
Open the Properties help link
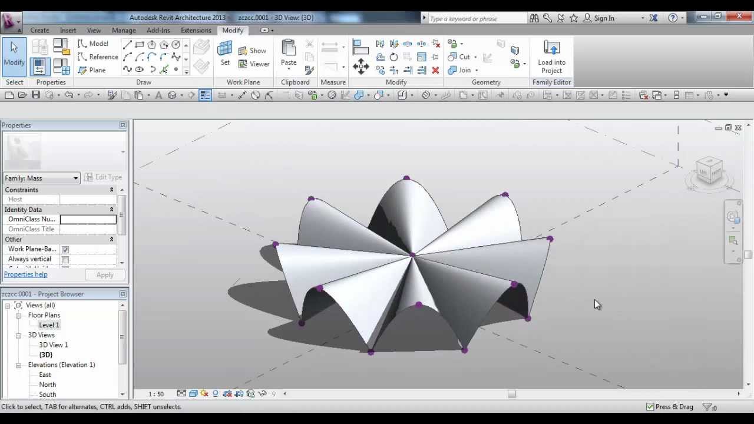click(25, 274)
